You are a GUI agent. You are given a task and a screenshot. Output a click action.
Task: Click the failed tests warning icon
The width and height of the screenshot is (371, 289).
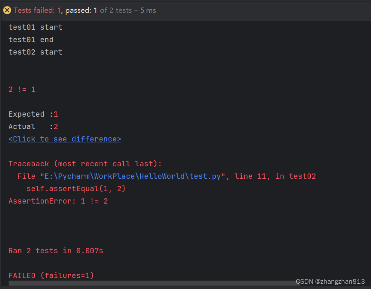coord(7,11)
